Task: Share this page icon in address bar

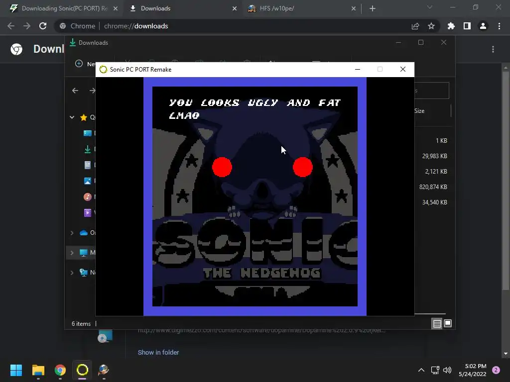Action: 415,26
